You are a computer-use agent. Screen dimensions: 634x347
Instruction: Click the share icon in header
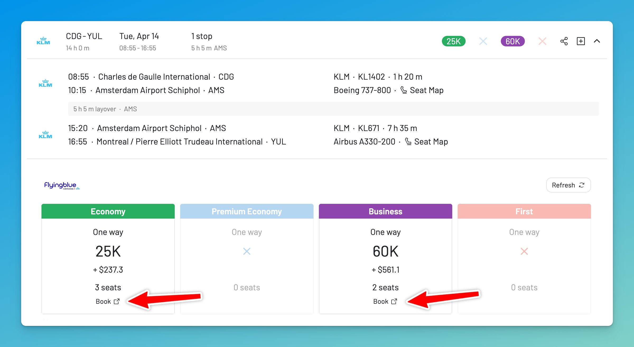tap(564, 41)
